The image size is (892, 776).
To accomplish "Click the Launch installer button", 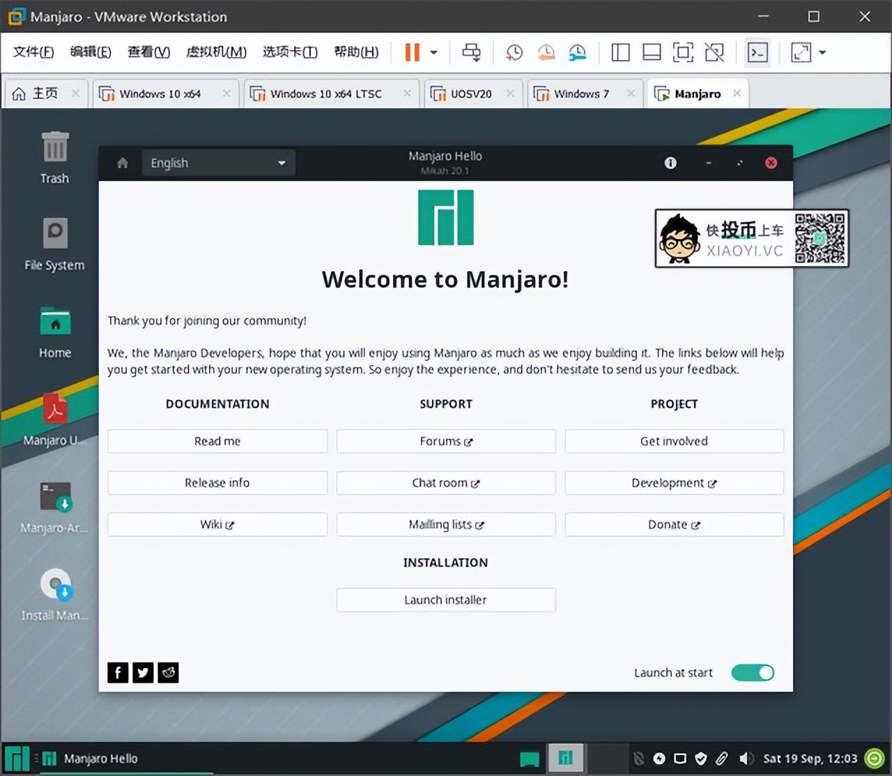I will pyautogui.click(x=445, y=600).
